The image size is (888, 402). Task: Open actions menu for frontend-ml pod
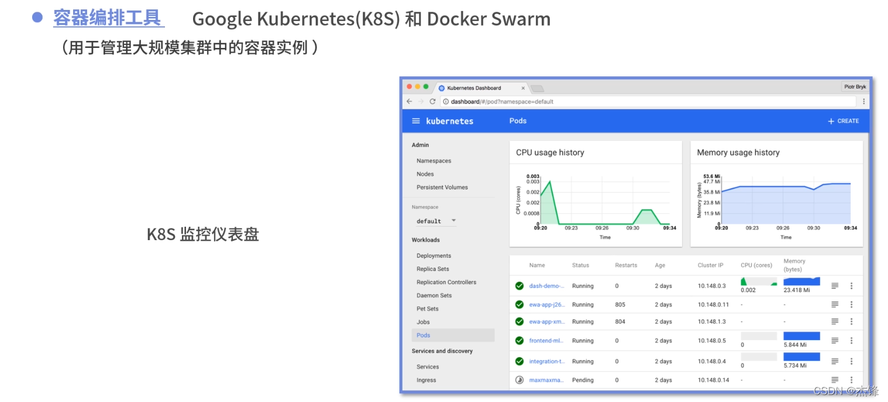(x=852, y=340)
